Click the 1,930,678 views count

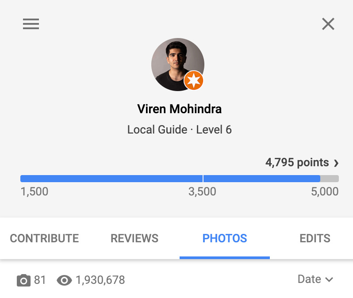point(100,280)
